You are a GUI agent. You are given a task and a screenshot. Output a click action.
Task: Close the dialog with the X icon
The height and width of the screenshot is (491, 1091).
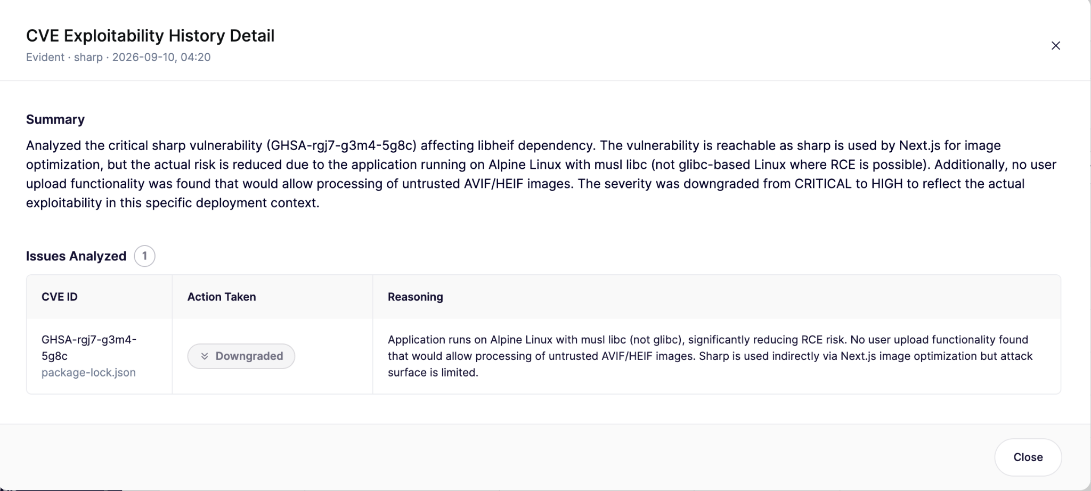coord(1055,46)
